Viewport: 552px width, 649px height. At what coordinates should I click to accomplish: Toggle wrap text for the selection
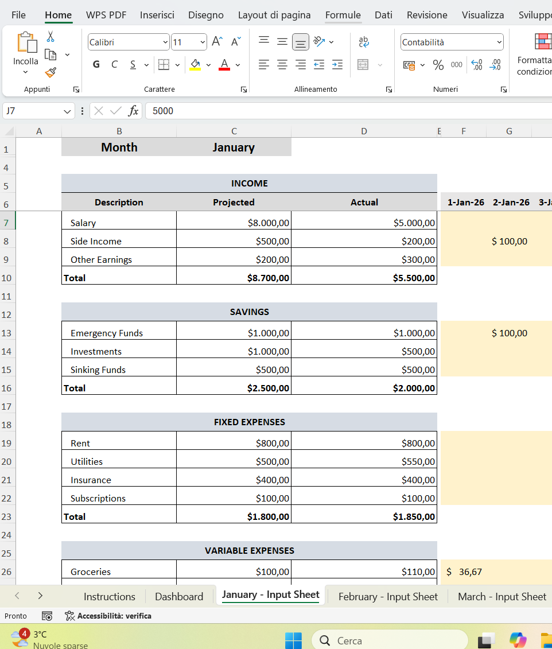363,41
